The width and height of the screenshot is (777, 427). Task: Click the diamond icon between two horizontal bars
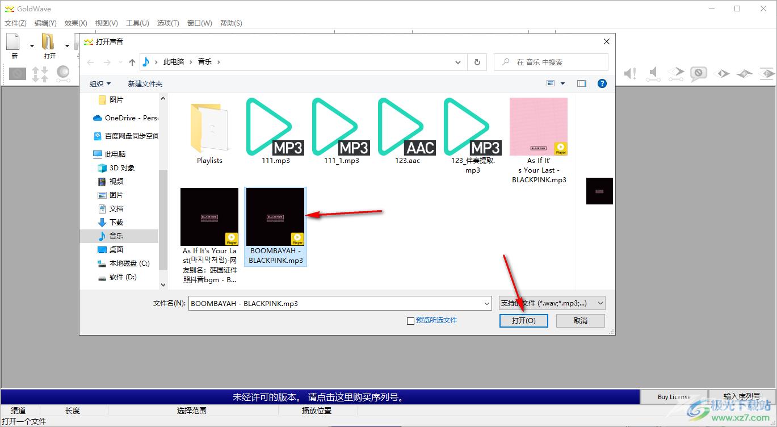point(767,73)
